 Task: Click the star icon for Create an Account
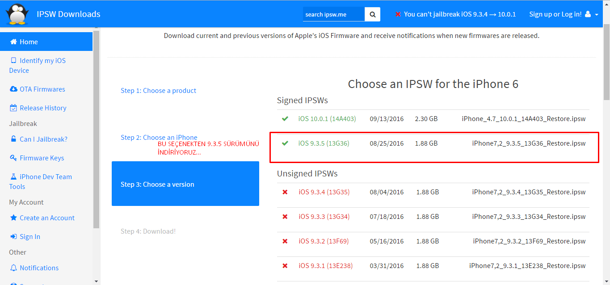pos(13,218)
